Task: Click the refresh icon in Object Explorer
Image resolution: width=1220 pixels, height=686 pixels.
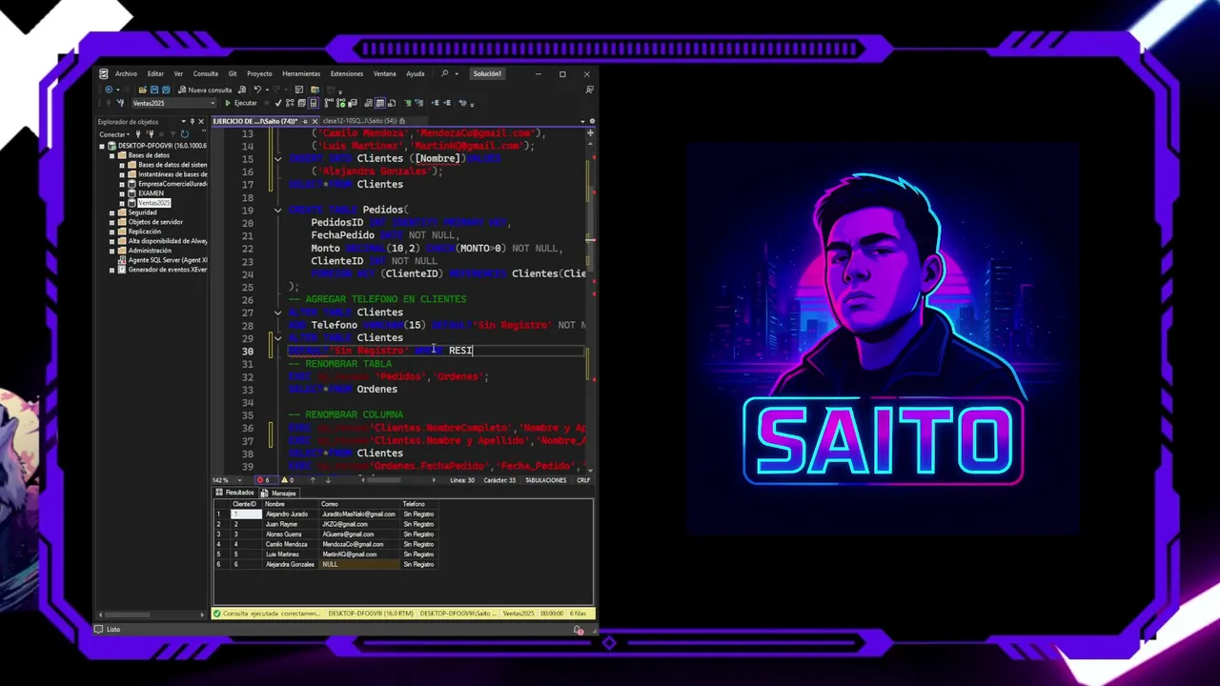Action: [185, 134]
